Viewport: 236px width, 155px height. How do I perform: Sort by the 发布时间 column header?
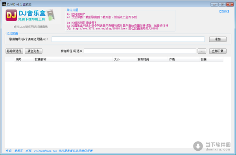(x=152, y=59)
